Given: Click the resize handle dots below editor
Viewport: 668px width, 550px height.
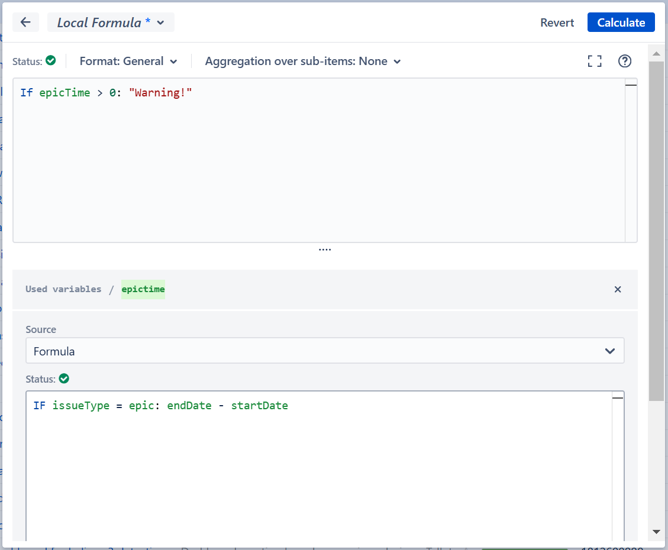Looking at the screenshot, I should (325, 250).
